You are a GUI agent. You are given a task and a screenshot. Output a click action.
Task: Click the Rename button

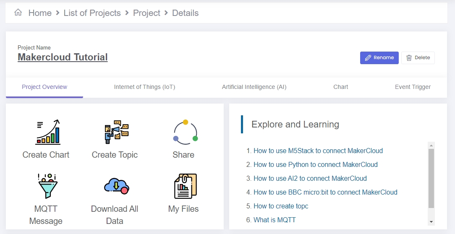tap(379, 58)
